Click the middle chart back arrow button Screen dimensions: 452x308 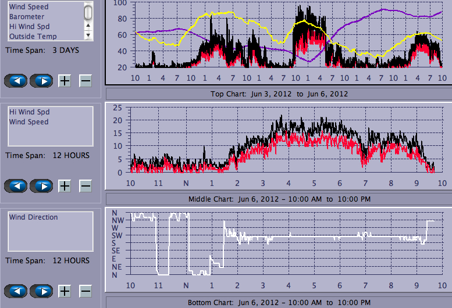(16, 186)
